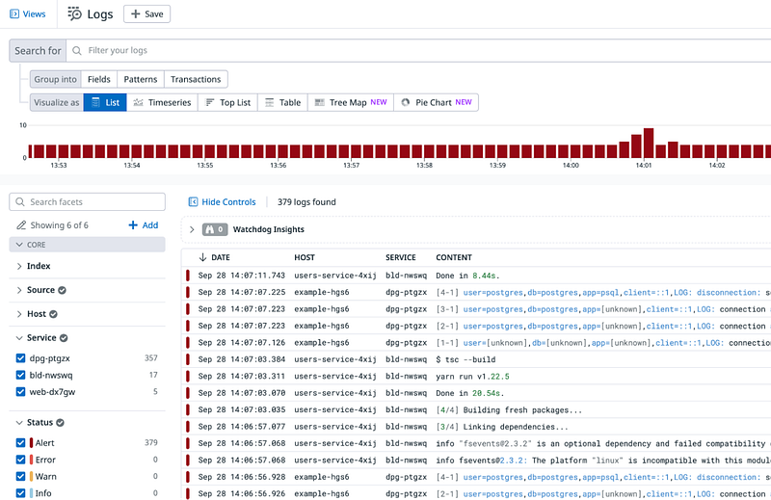The image size is (771, 500).
Task: Uncheck the Error status checkbox
Action: (20, 460)
